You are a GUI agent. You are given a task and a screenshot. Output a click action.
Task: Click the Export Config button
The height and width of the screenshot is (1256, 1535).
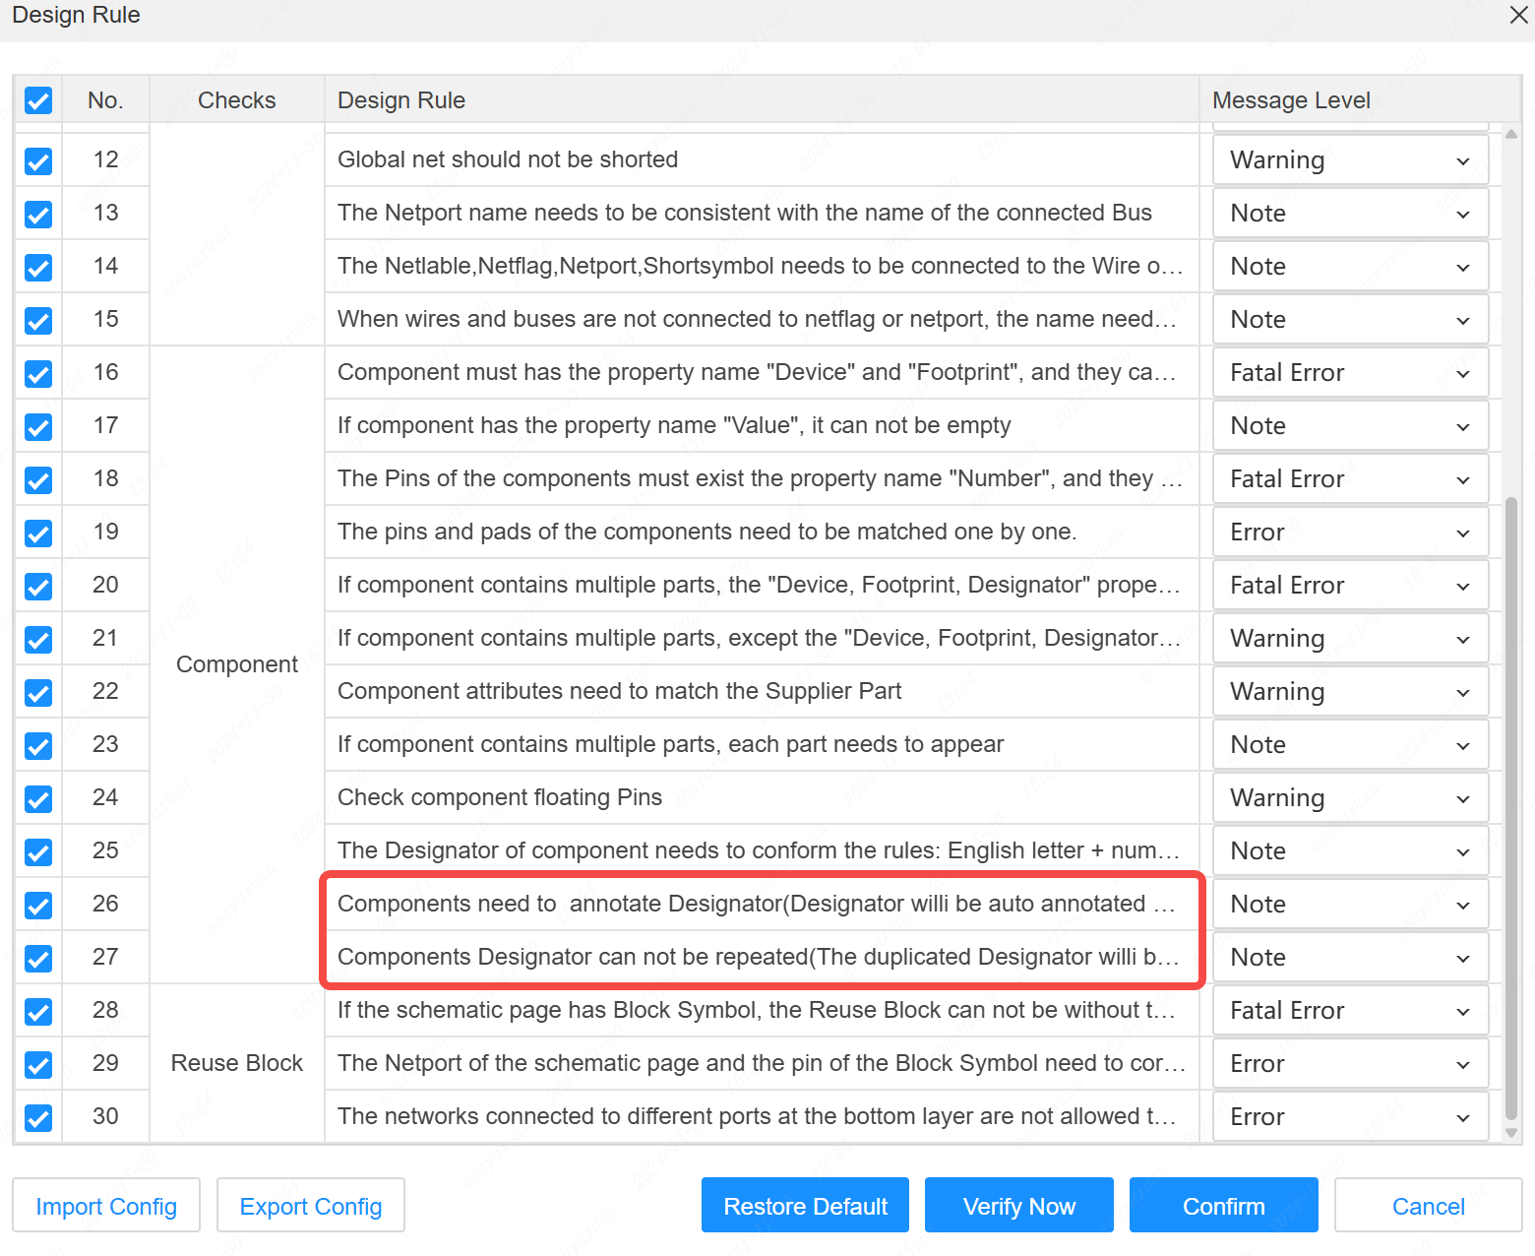pos(311,1206)
